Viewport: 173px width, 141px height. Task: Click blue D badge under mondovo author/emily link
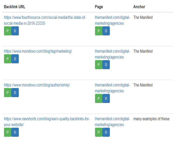15,93
